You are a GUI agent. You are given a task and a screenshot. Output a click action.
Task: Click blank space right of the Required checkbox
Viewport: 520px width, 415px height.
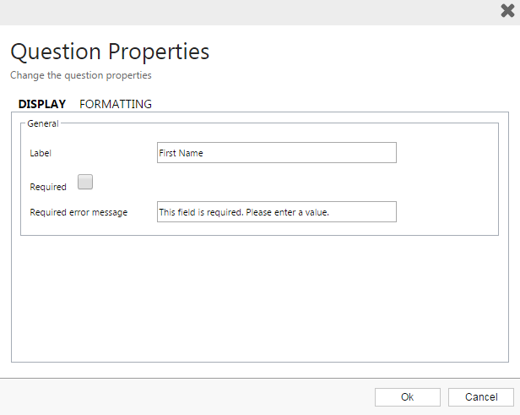click(x=253, y=183)
